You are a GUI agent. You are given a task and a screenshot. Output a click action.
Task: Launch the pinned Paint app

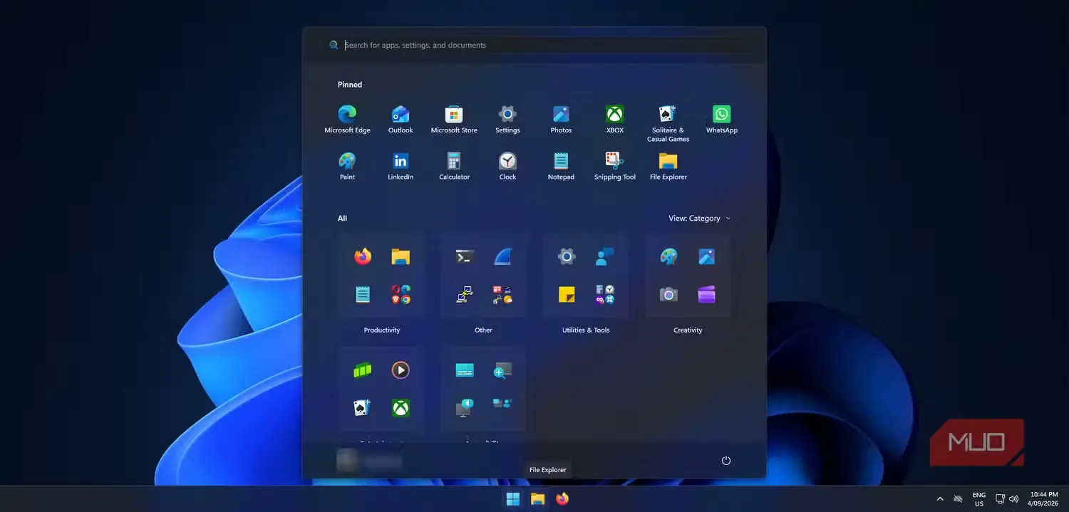click(x=347, y=166)
